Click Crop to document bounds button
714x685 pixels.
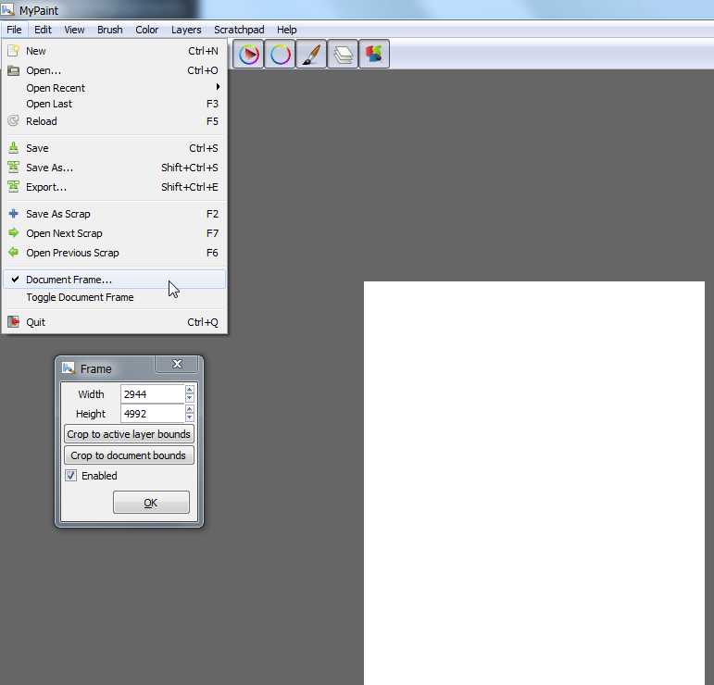[x=129, y=455]
